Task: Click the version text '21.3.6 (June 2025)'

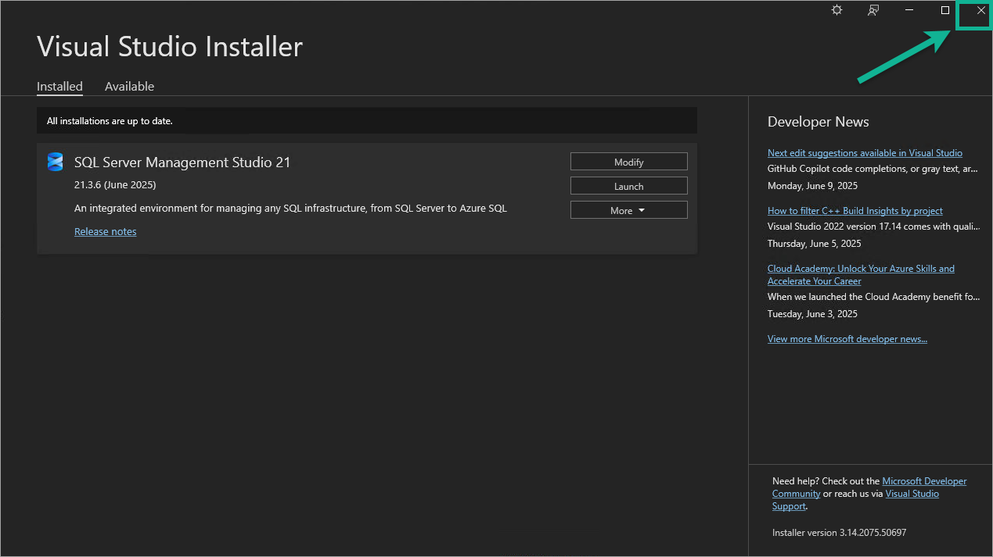Action: (x=115, y=185)
